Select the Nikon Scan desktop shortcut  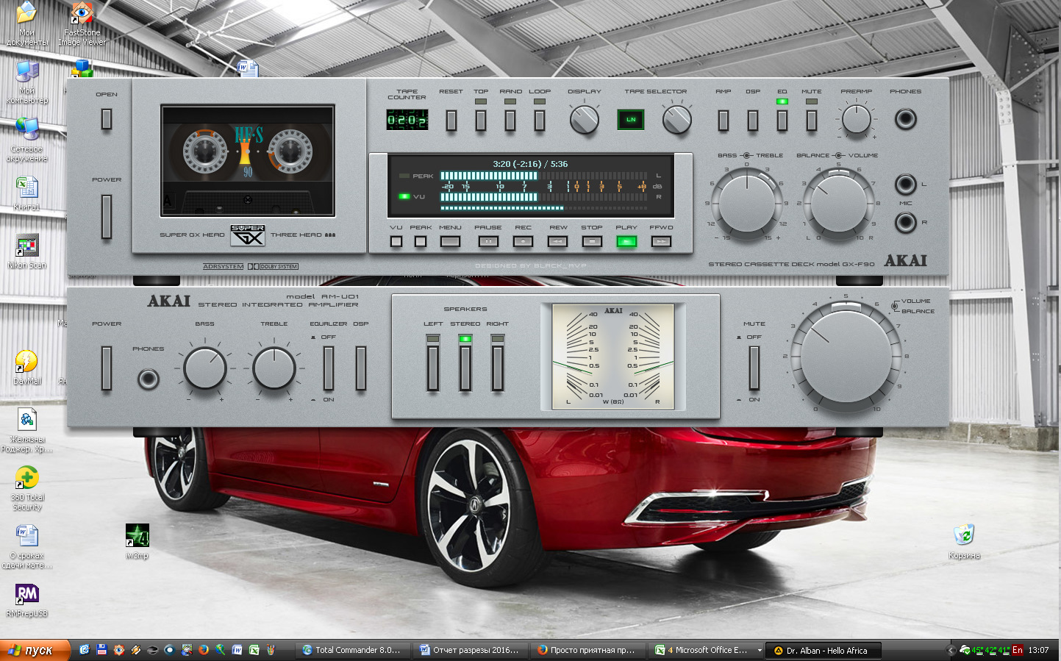pos(27,251)
